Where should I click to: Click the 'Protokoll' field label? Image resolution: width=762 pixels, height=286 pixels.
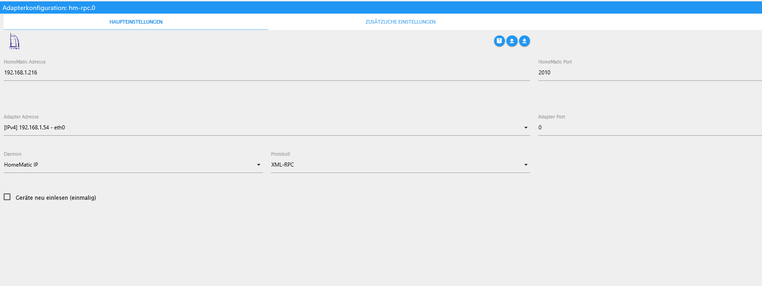tap(281, 154)
